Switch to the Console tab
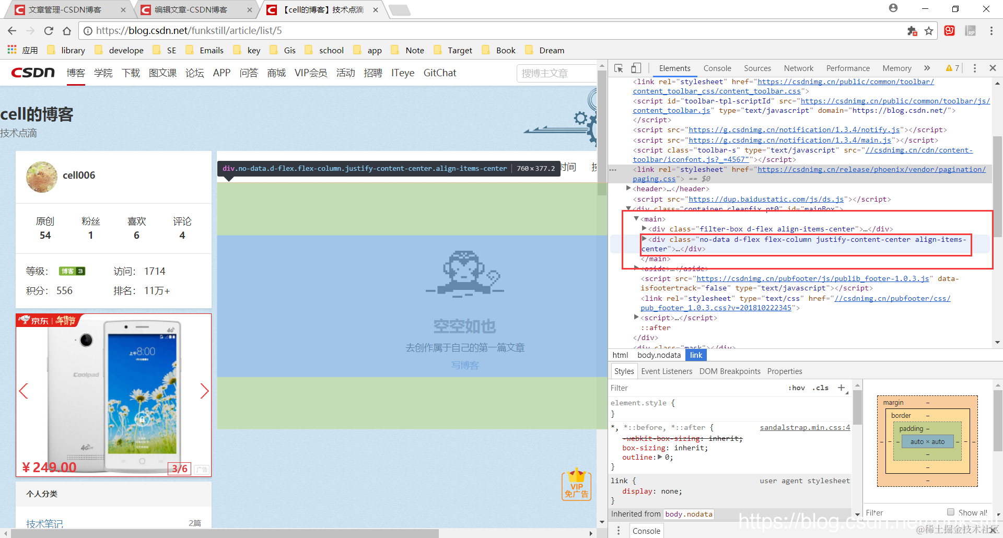The height and width of the screenshot is (538, 1003). (x=717, y=68)
